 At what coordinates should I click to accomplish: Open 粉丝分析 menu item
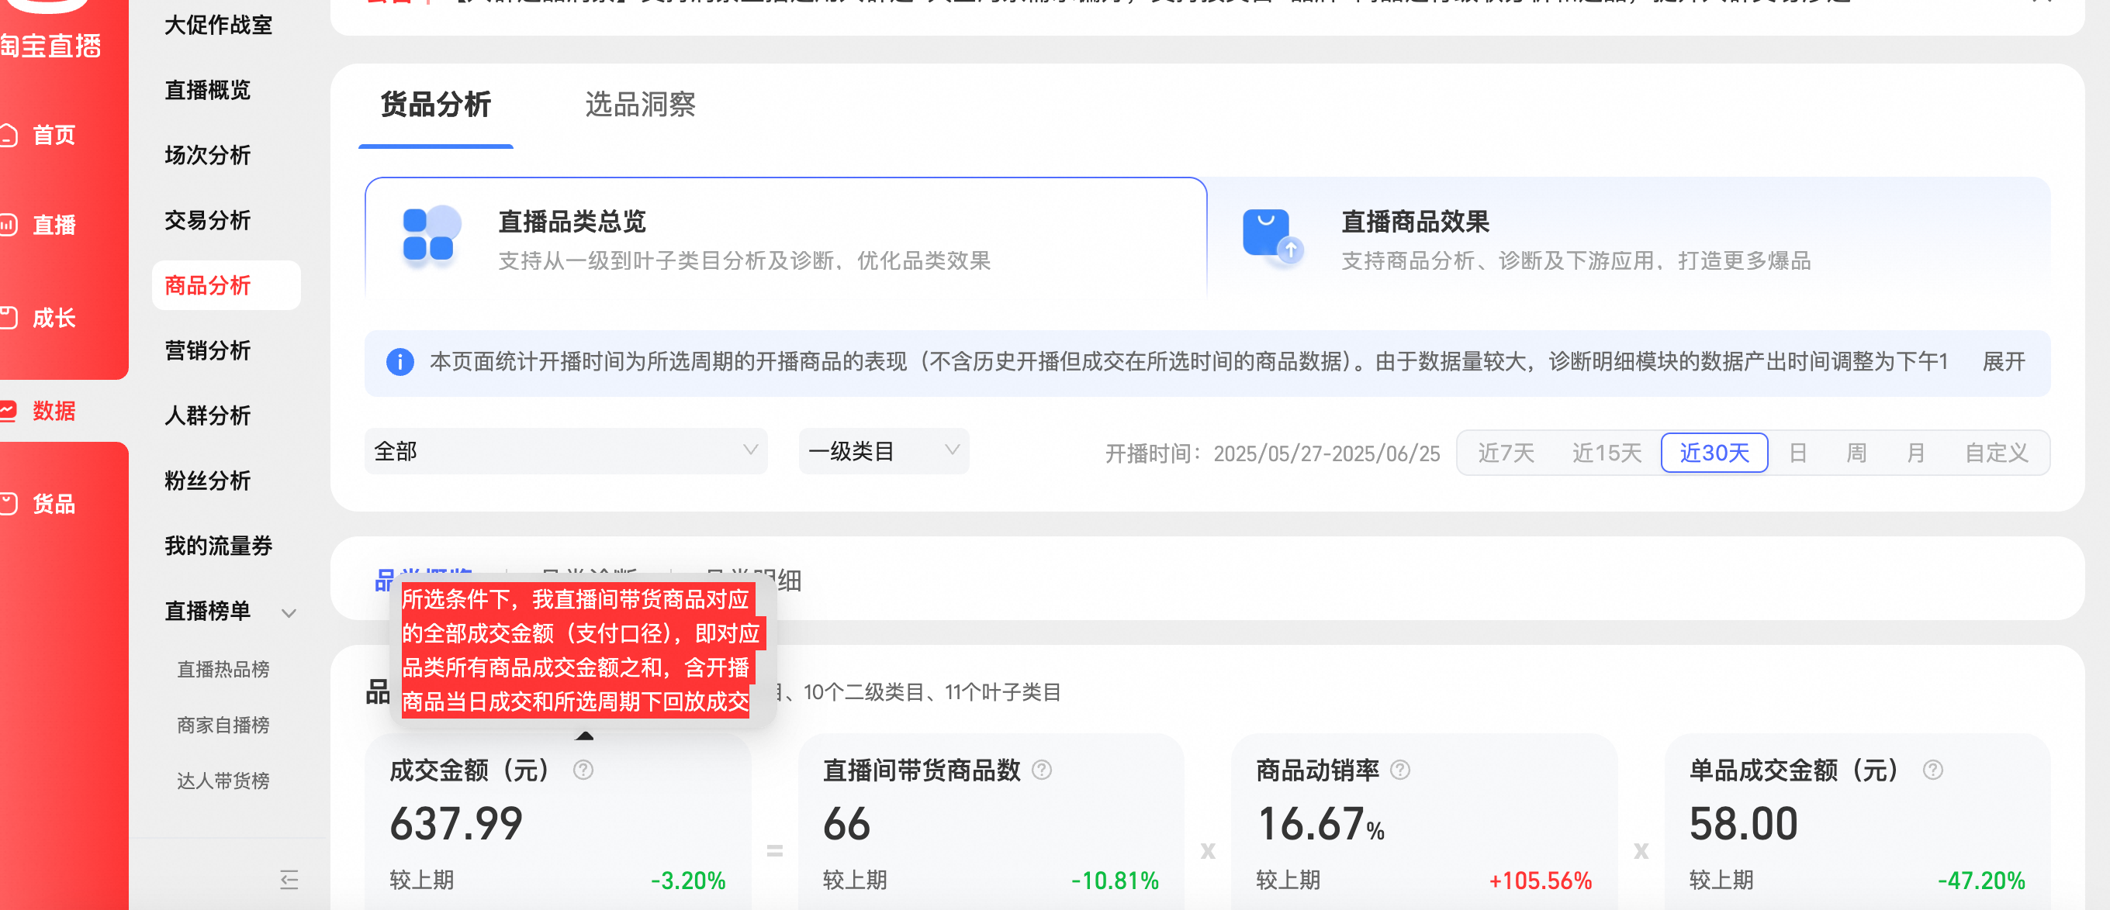click(207, 481)
